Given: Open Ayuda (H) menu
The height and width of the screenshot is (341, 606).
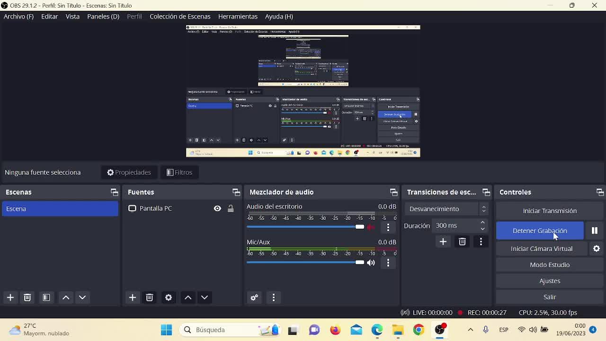Looking at the screenshot, I should [x=279, y=17].
